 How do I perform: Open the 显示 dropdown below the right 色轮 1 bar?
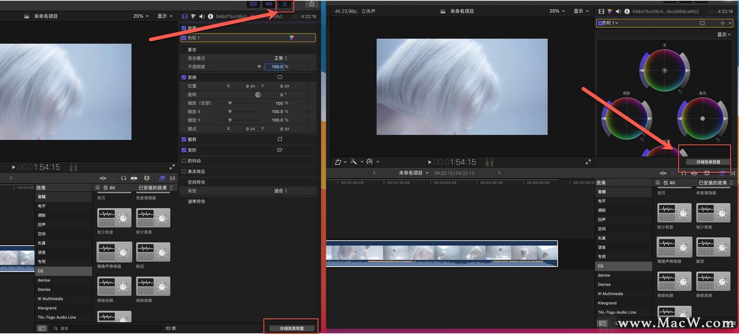[724, 34]
